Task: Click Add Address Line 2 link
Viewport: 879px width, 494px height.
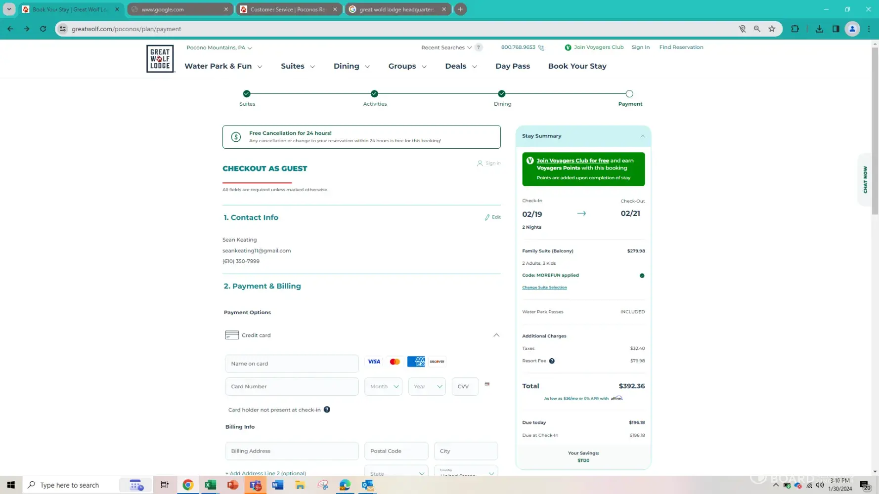Action: click(265, 473)
